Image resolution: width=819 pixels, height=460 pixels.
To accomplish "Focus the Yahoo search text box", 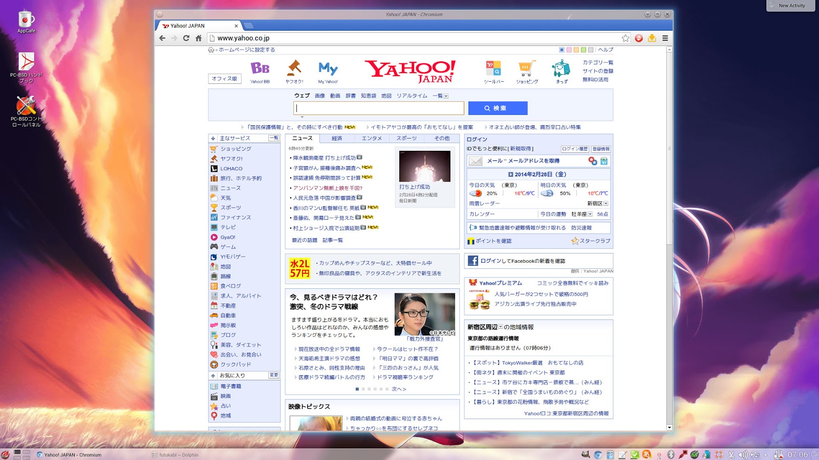I will pos(379,108).
